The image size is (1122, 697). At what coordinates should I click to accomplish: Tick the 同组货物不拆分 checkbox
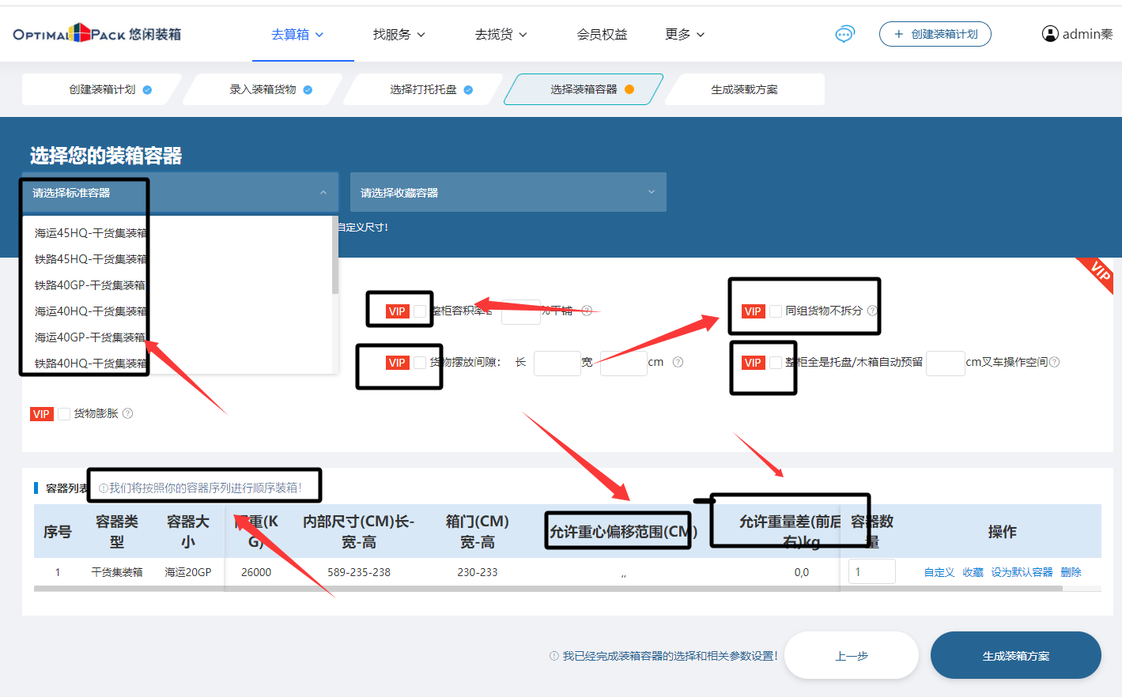(x=776, y=311)
